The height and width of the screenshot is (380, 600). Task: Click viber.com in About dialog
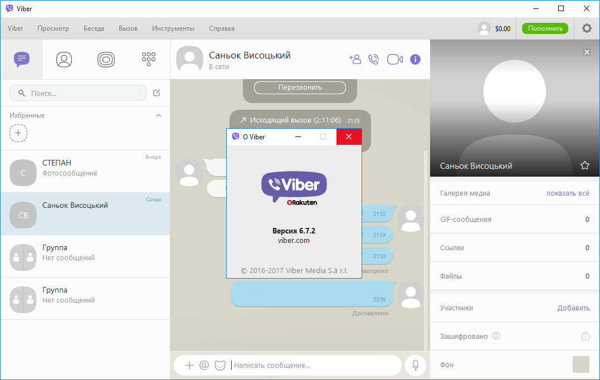click(294, 240)
